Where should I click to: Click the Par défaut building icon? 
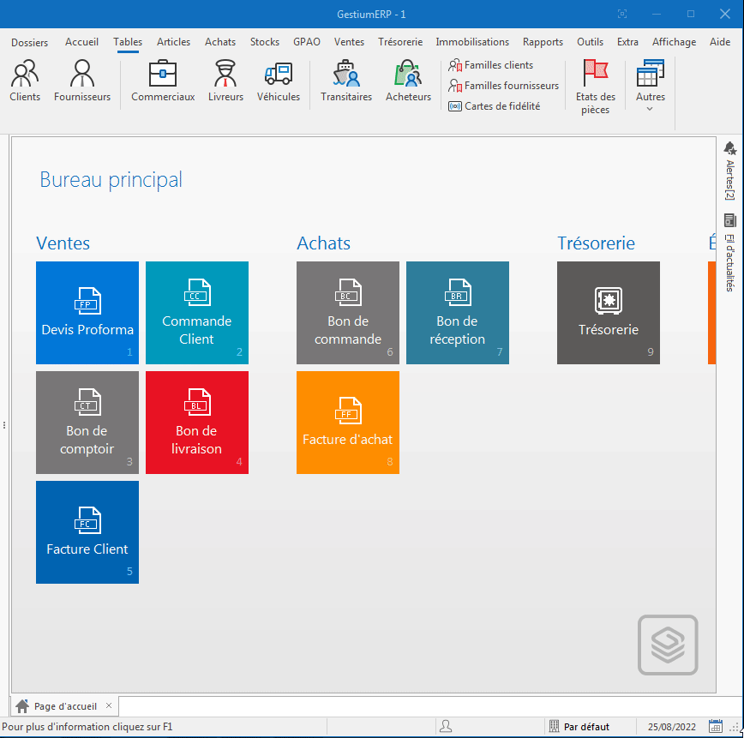(x=554, y=726)
